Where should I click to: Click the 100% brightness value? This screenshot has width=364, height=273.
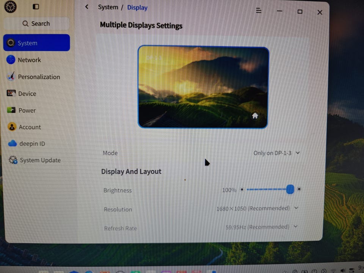[x=229, y=190]
